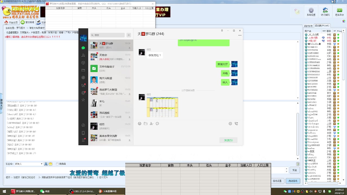Viewport: 347px width, 195px height.
Task: Open 茂名罗马大联盟 conversation
Action: (x=111, y=92)
